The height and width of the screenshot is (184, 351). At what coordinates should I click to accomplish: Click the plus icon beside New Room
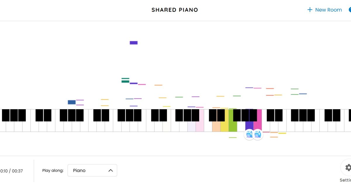[x=310, y=10]
